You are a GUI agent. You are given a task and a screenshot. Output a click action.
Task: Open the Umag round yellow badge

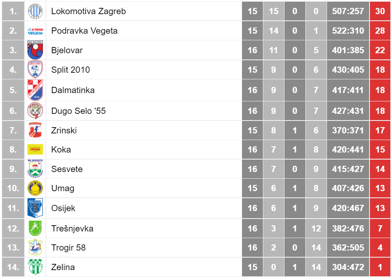pyautogui.click(x=35, y=188)
